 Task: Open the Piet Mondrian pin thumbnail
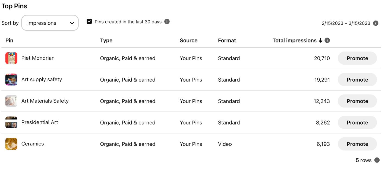coord(11,58)
